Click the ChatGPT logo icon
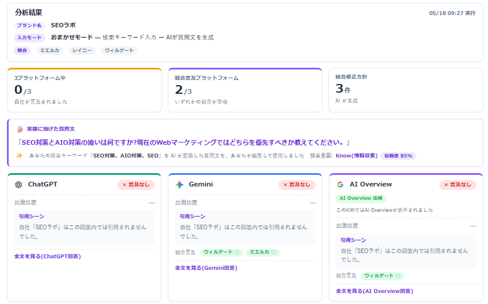Viewport: 488px width, 304px height. pyautogui.click(x=19, y=185)
